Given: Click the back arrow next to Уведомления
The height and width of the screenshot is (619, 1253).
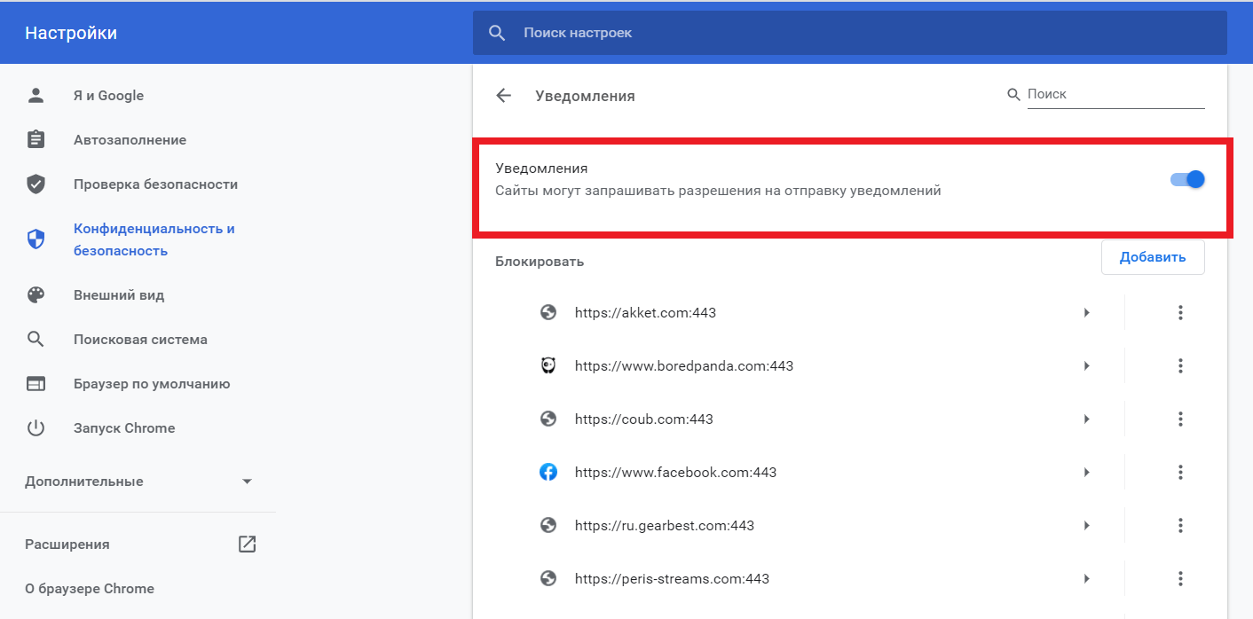Looking at the screenshot, I should (504, 96).
